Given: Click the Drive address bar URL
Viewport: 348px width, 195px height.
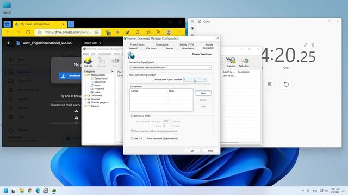Looking at the screenshot, I should click(67, 32).
